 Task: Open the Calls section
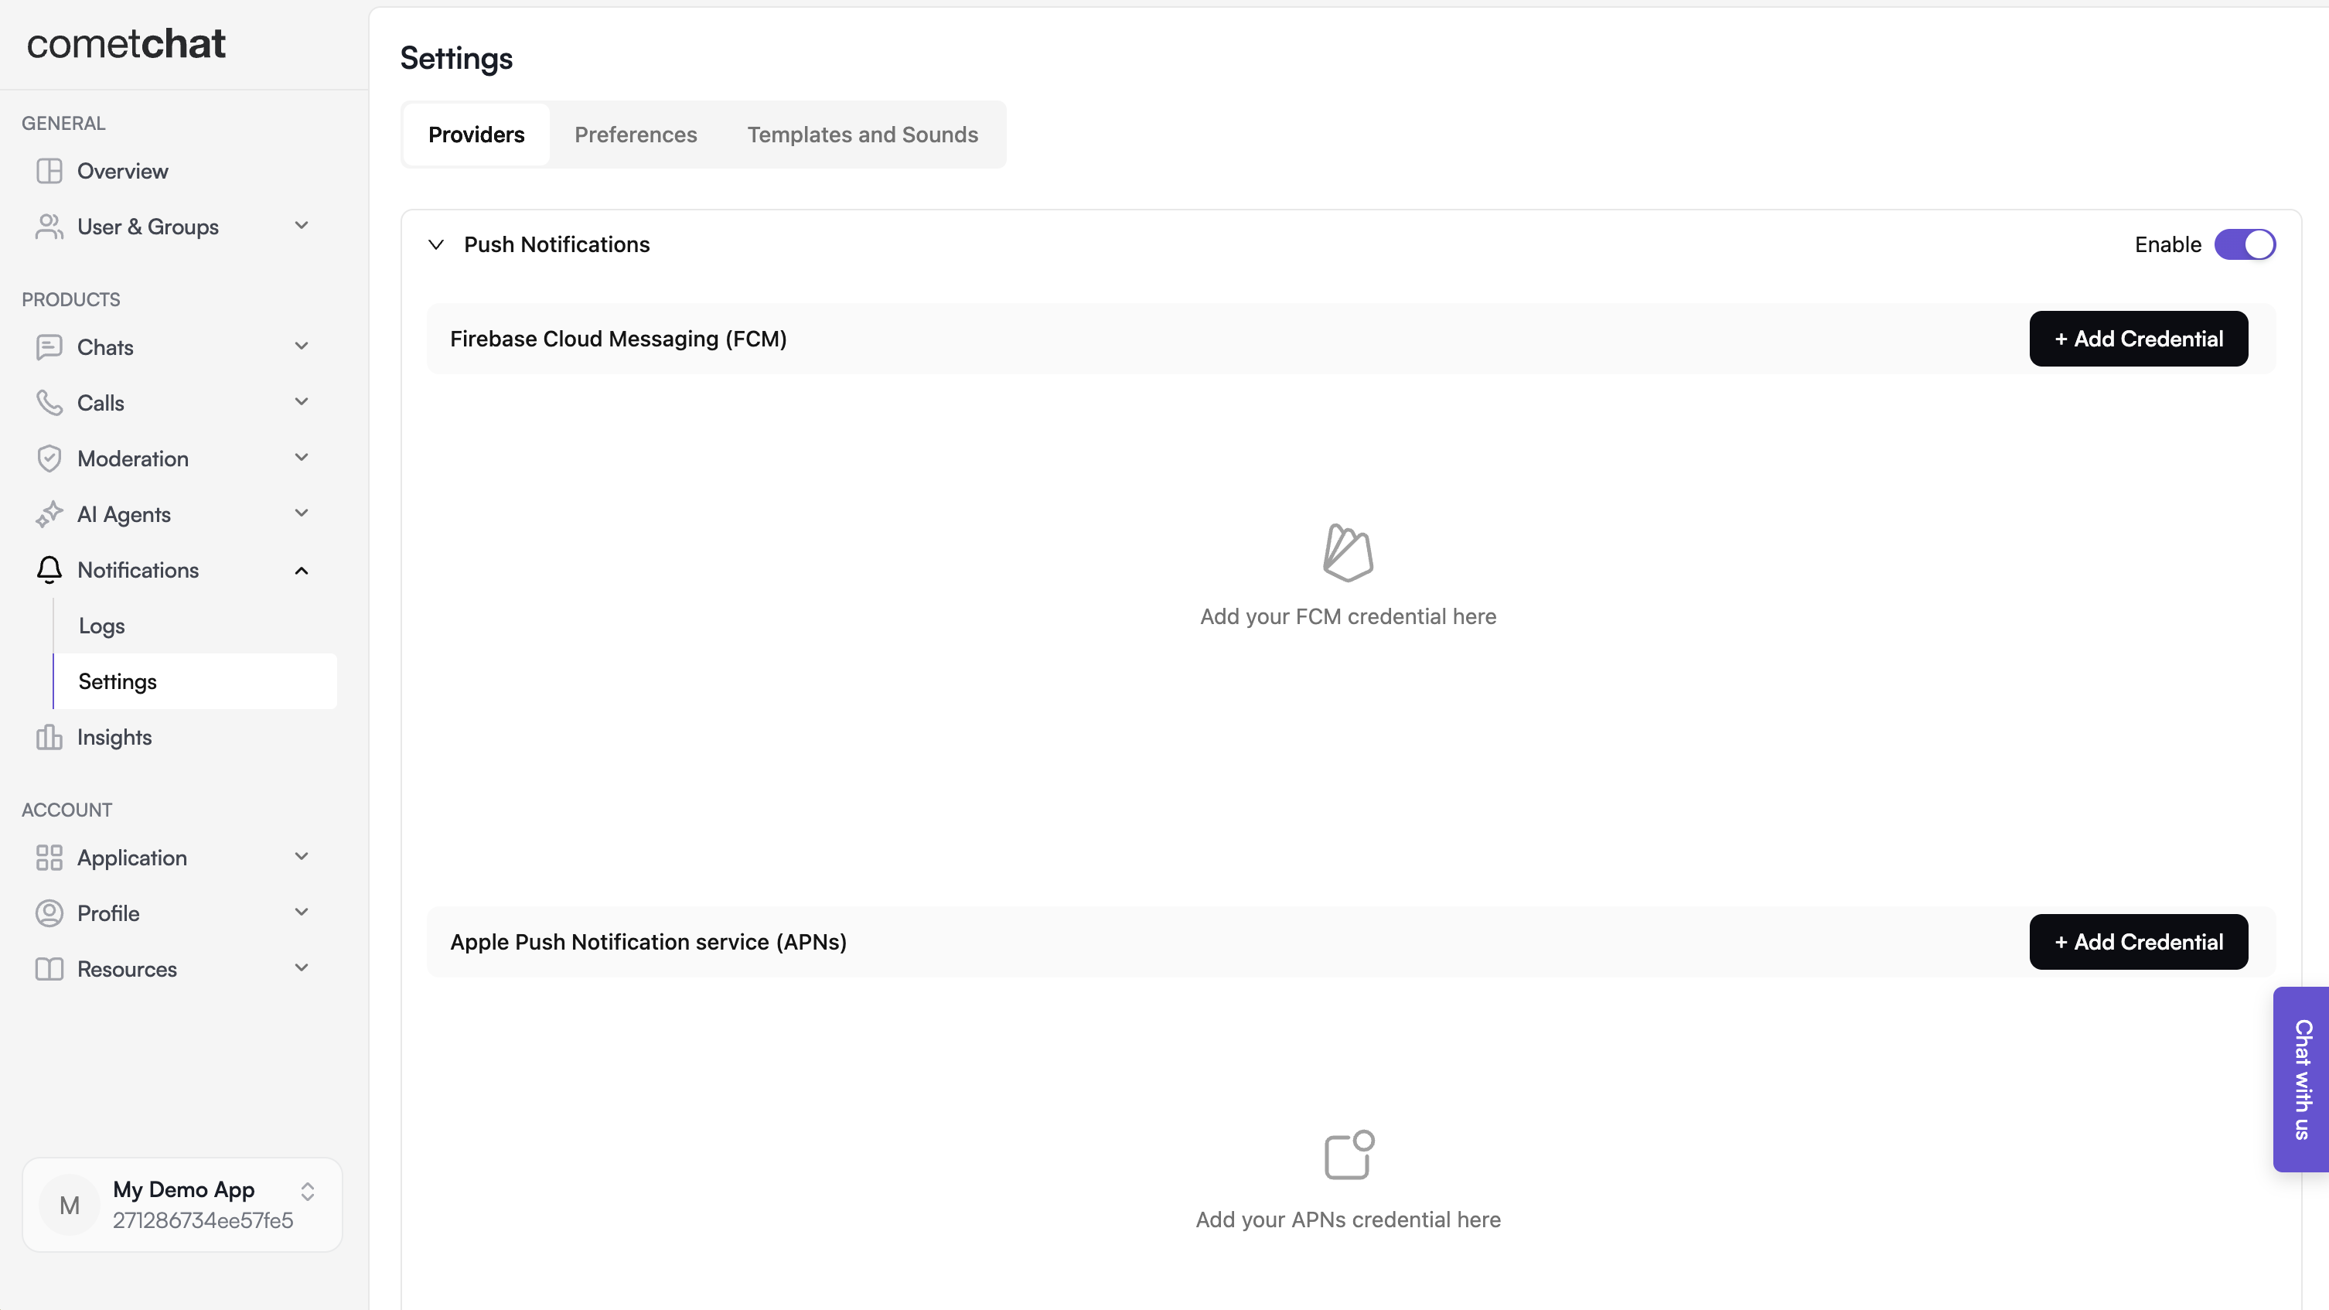101,402
